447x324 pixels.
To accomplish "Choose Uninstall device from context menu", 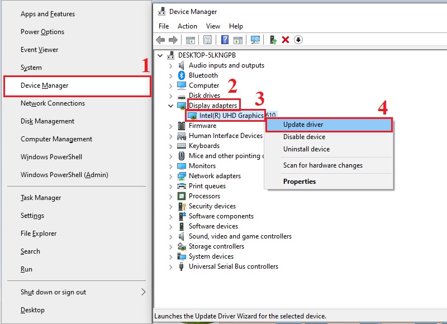I will (x=329, y=149).
